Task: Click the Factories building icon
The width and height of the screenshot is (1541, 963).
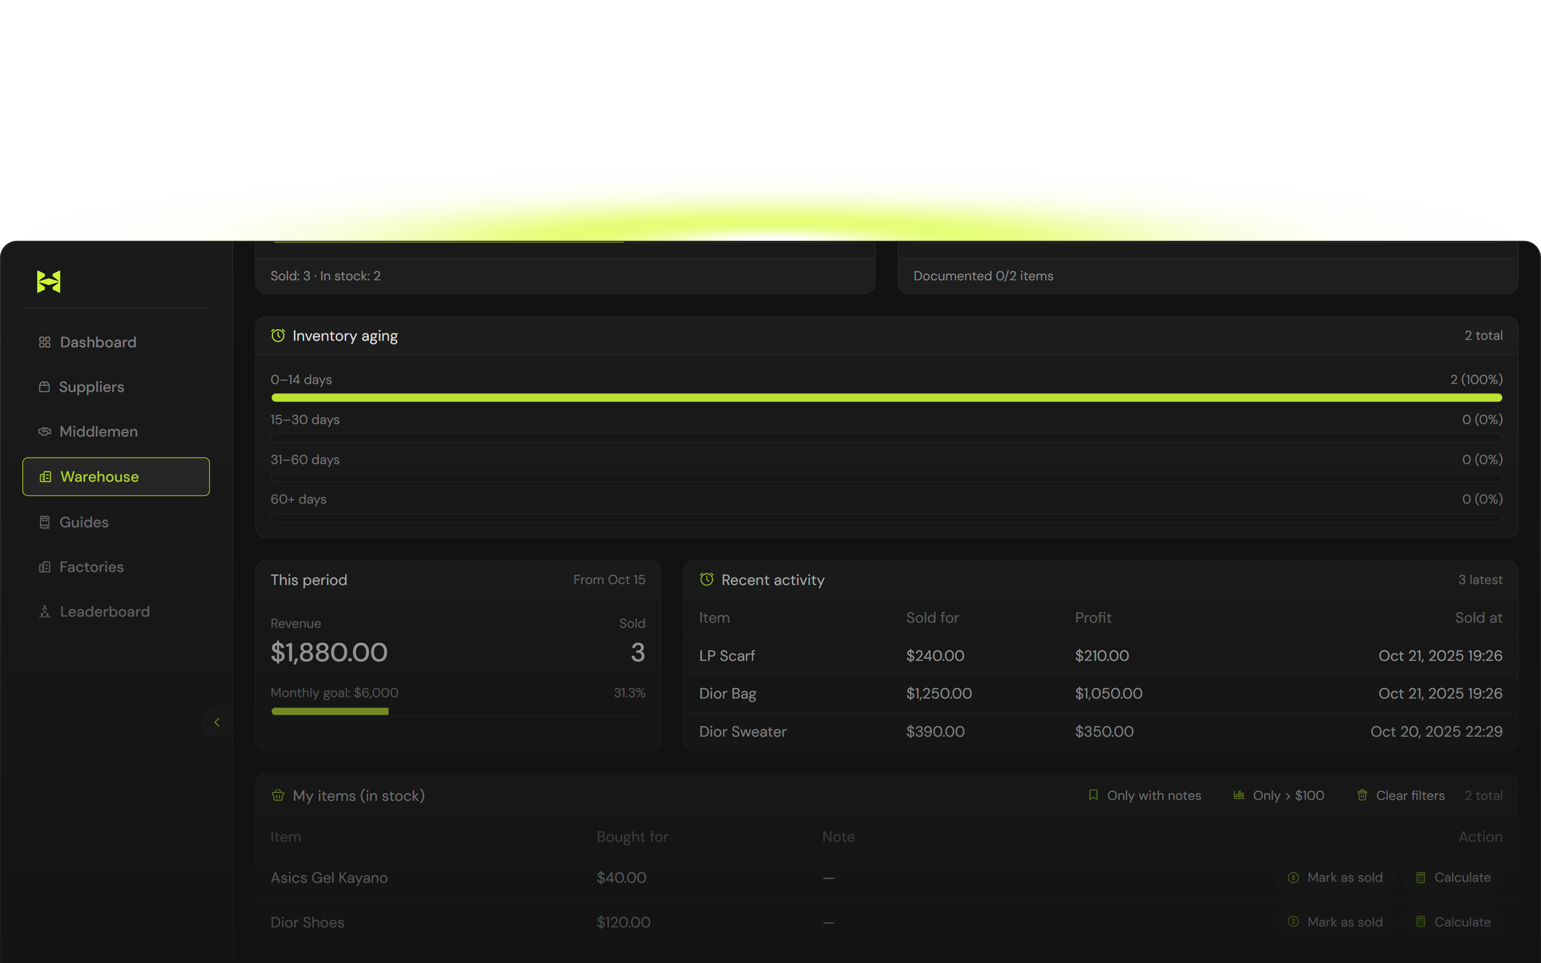Action: (45, 567)
